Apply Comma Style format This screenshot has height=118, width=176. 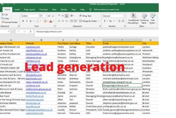click(114, 21)
